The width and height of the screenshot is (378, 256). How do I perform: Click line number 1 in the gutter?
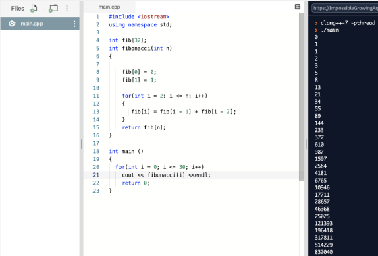[x=97, y=17]
